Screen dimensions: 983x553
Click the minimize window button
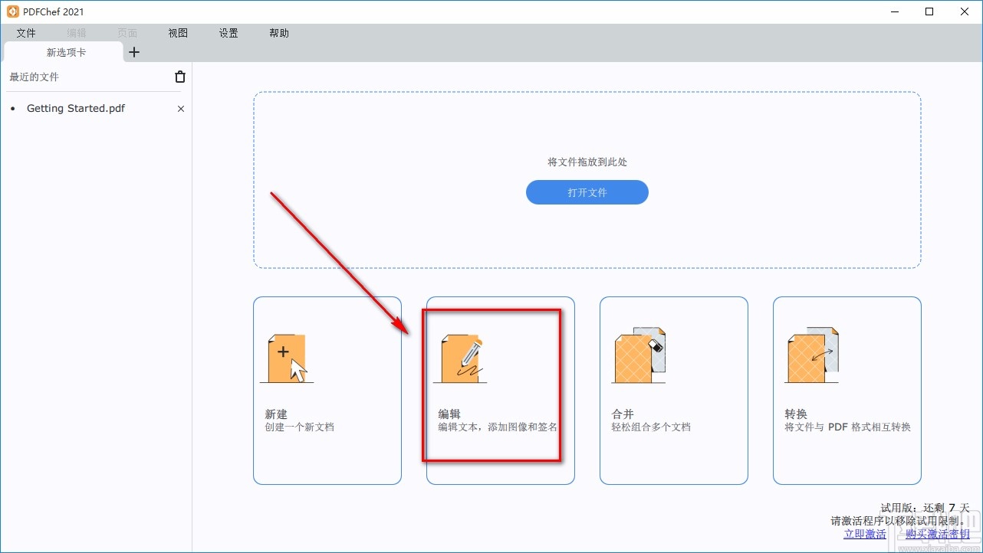point(894,11)
